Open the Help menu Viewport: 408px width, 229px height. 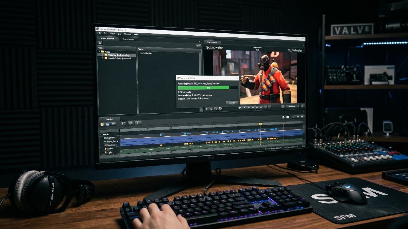click(136, 35)
